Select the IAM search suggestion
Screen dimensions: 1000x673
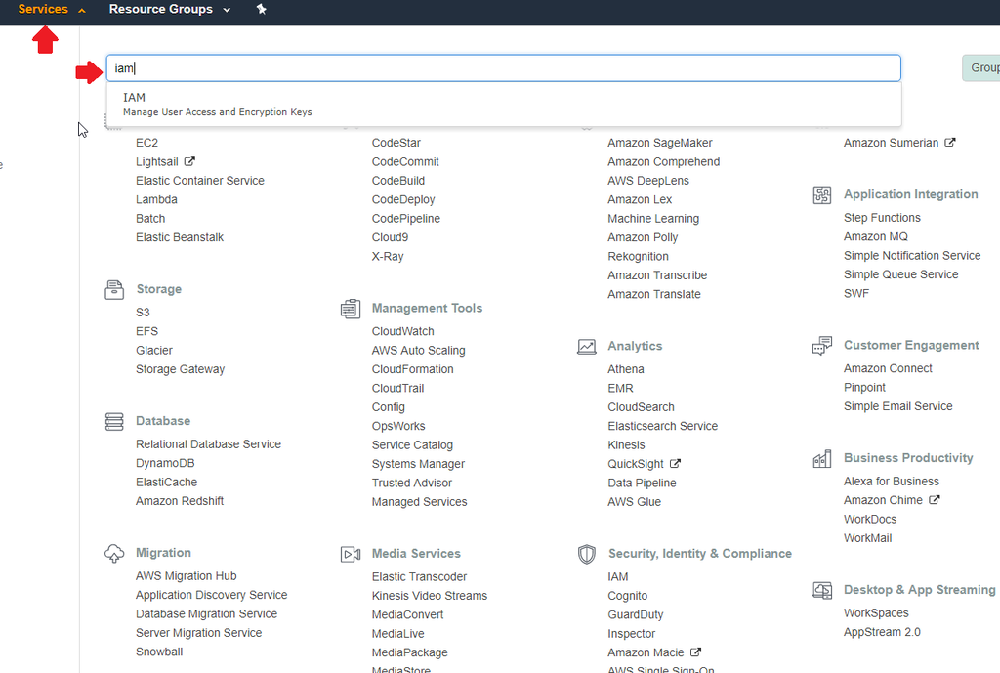pos(504,104)
